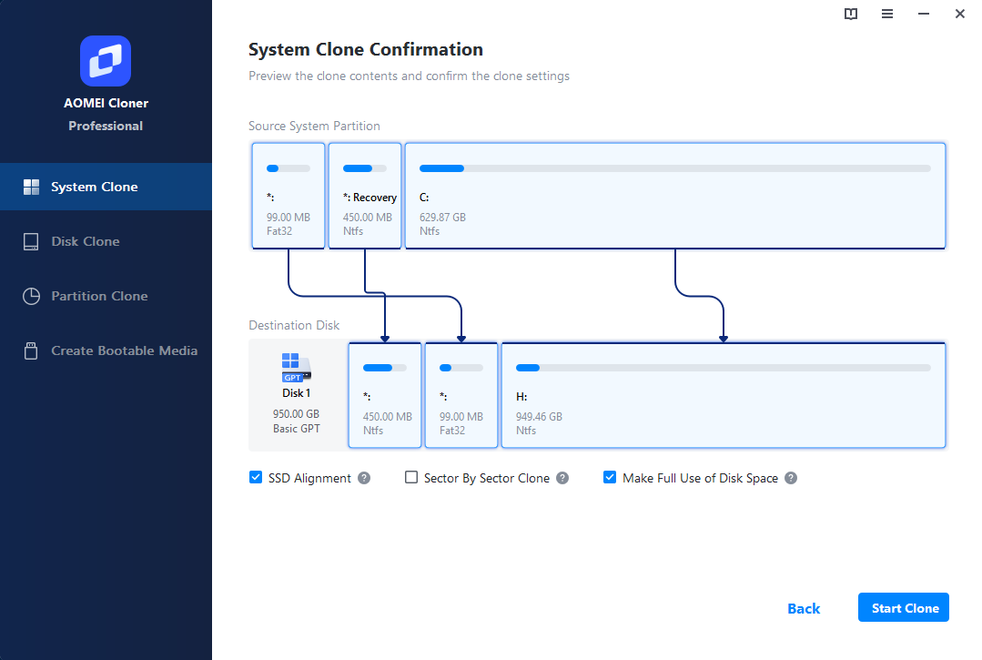Screen dimensions: 982x660
Task: Click the System Clone Confirmation heading
Action: (x=366, y=49)
